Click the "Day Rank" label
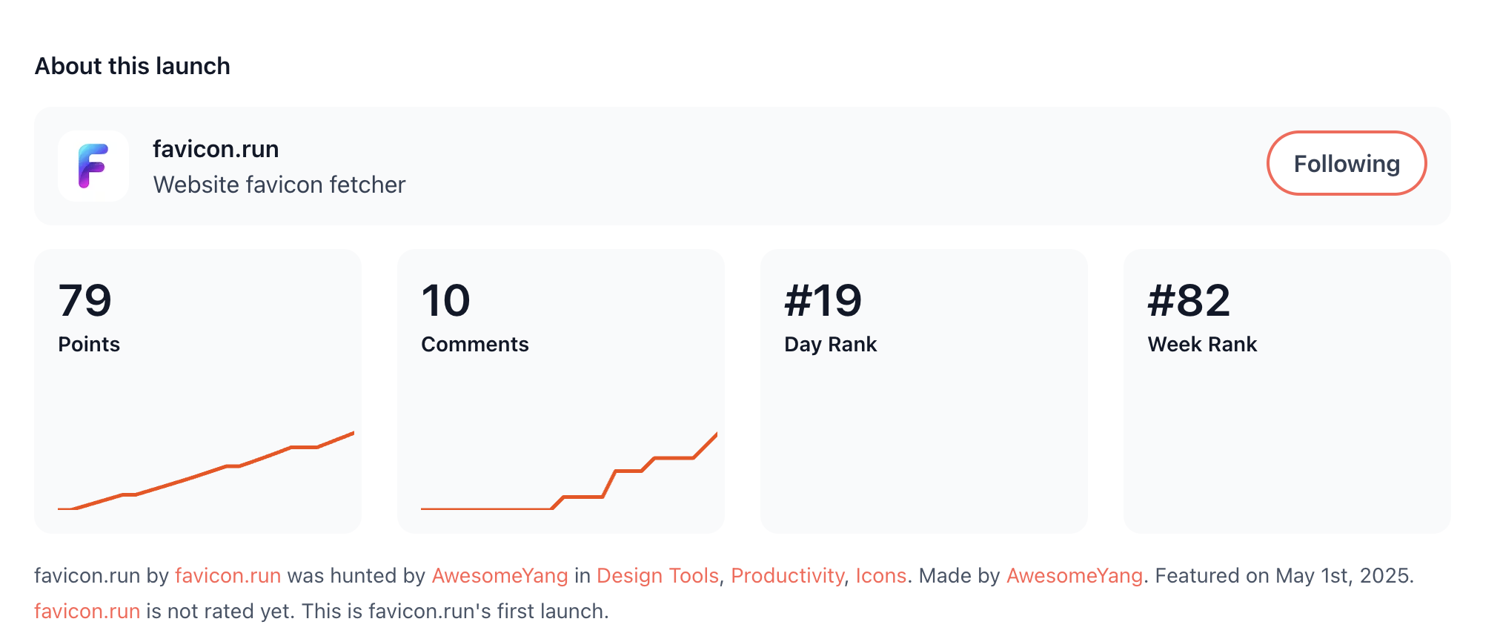Screen dimensions: 1500x636 click(x=830, y=345)
